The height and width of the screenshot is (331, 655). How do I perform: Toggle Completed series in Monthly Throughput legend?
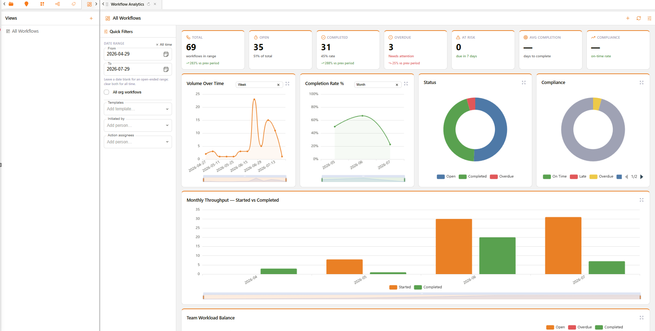[x=428, y=287]
